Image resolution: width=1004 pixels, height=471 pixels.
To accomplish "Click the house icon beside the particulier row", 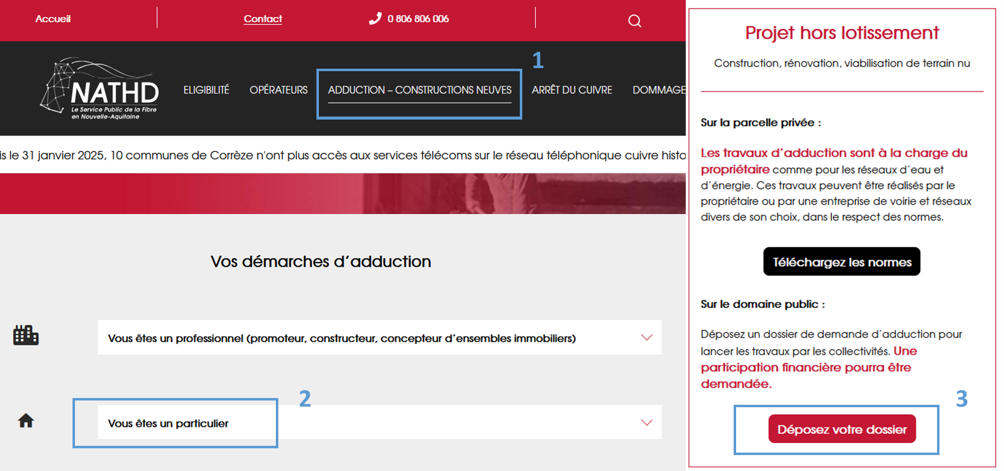I will pyautogui.click(x=26, y=421).
